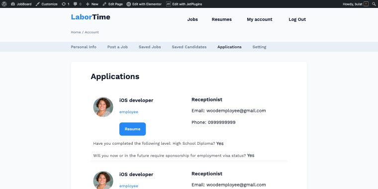Screen dimensions: 378x189
Task: Open JobBoard site dashboard link
Action: (21, 4)
